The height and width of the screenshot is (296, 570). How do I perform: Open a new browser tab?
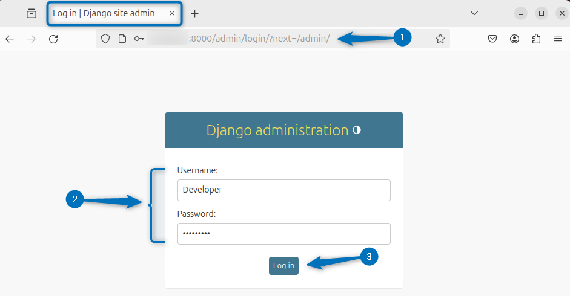click(x=195, y=14)
